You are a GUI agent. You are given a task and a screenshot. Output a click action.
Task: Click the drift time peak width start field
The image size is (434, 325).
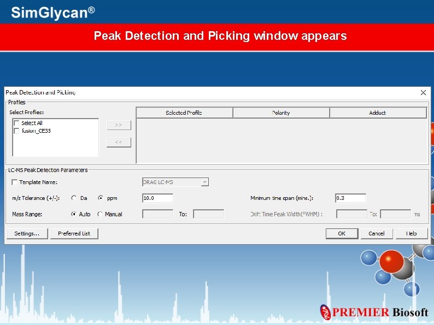click(351, 214)
